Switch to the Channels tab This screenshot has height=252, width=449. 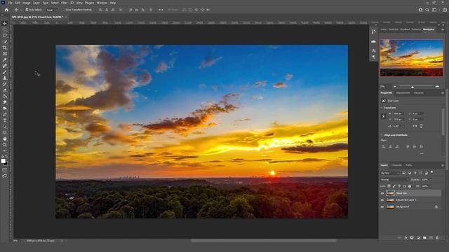coord(396,165)
